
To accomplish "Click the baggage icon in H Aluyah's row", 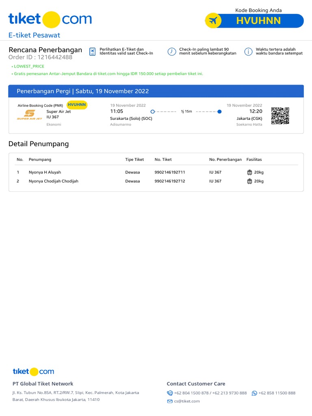I will (249, 172).
